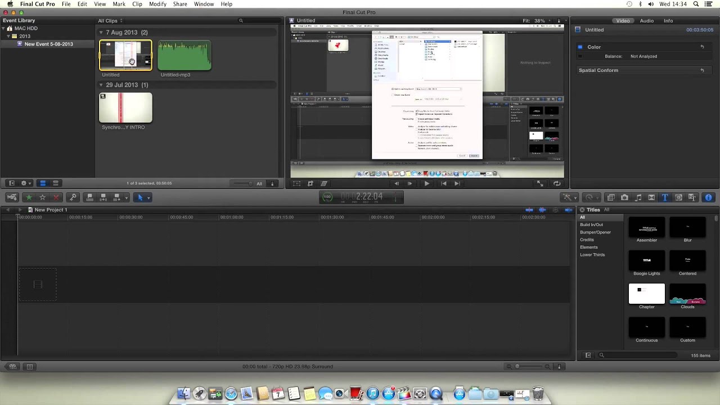Collapse the 2013 folder
This screenshot has width=720, height=405.
[8, 36]
